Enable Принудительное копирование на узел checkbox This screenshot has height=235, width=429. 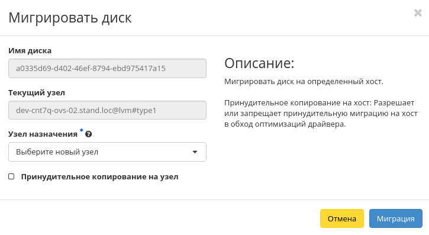11,176
